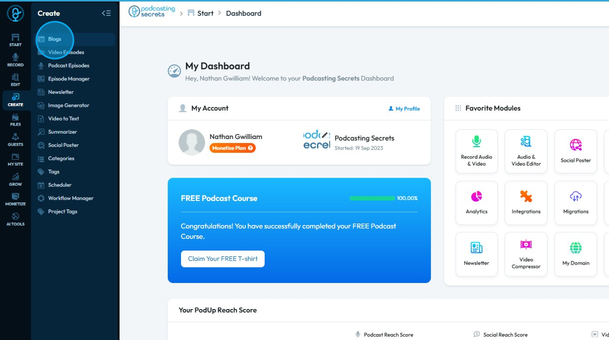Click Nathan Gwilliam's avatar picture
The image size is (609, 340).
(192, 142)
